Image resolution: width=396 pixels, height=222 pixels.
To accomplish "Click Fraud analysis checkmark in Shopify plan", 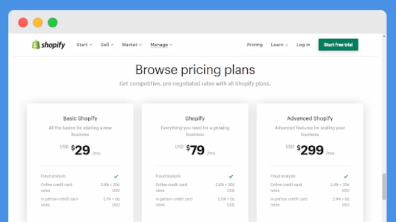I will pos(231,176).
